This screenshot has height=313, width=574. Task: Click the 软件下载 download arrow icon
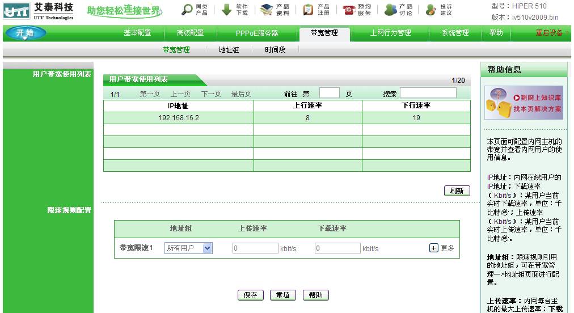227,10
